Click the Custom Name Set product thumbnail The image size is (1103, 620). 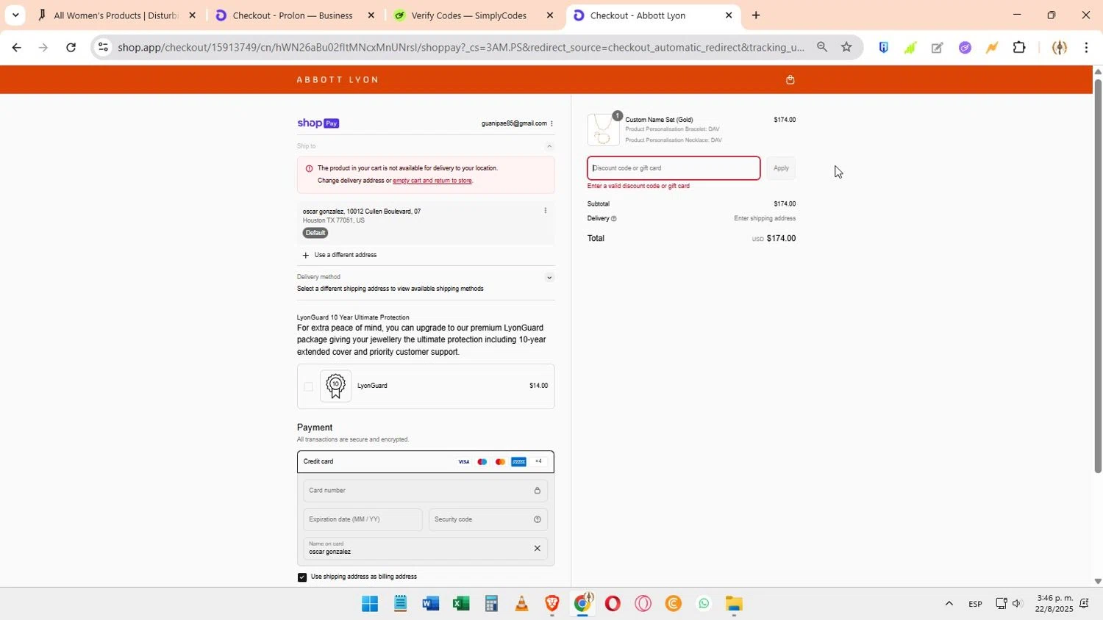[x=603, y=129]
